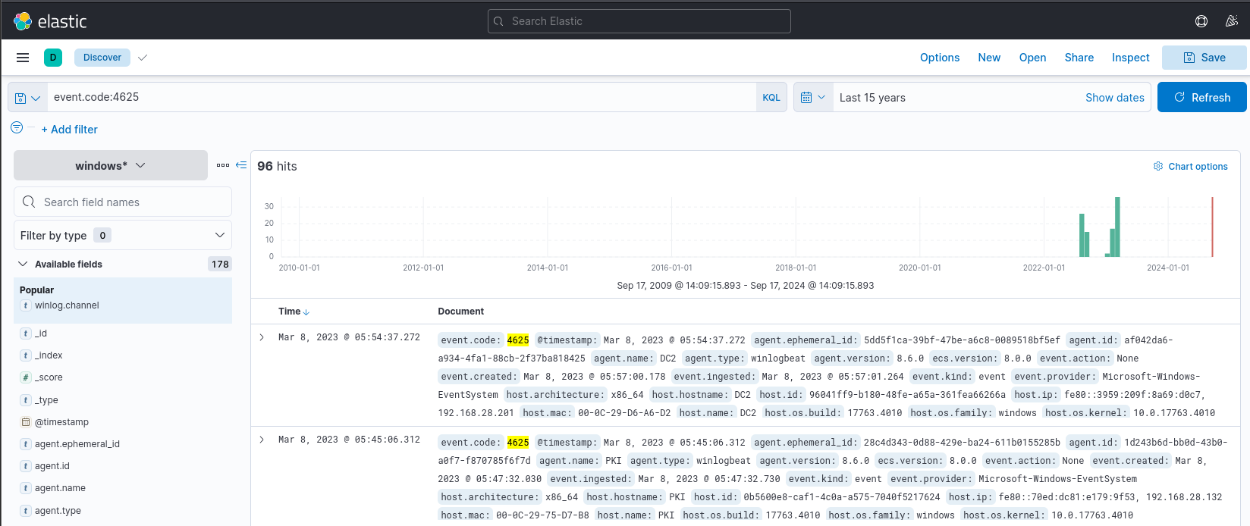Click the Show dates link
This screenshot has height=526, width=1250.
[x=1114, y=98]
